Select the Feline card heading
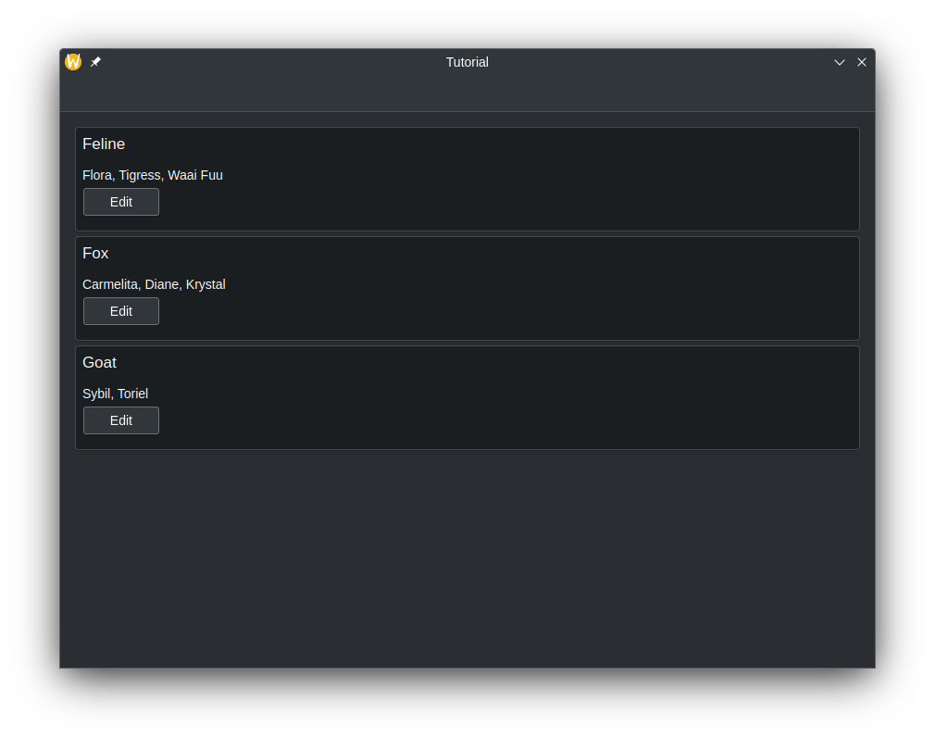Screen dimensions: 935x739 [x=104, y=144]
